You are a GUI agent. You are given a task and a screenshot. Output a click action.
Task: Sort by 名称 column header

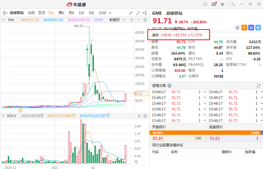pos(174,152)
